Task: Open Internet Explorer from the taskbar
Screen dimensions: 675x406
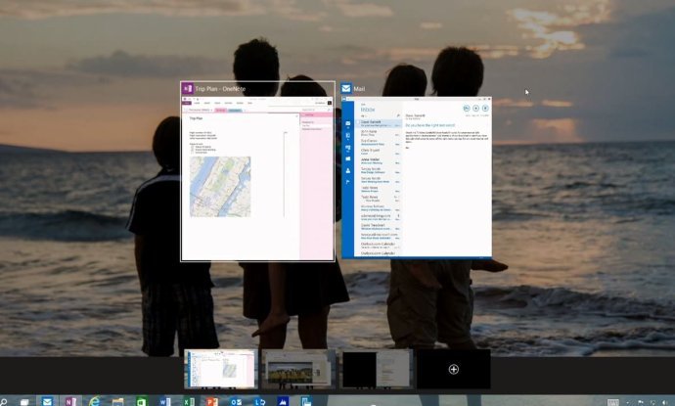Action: pos(95,401)
